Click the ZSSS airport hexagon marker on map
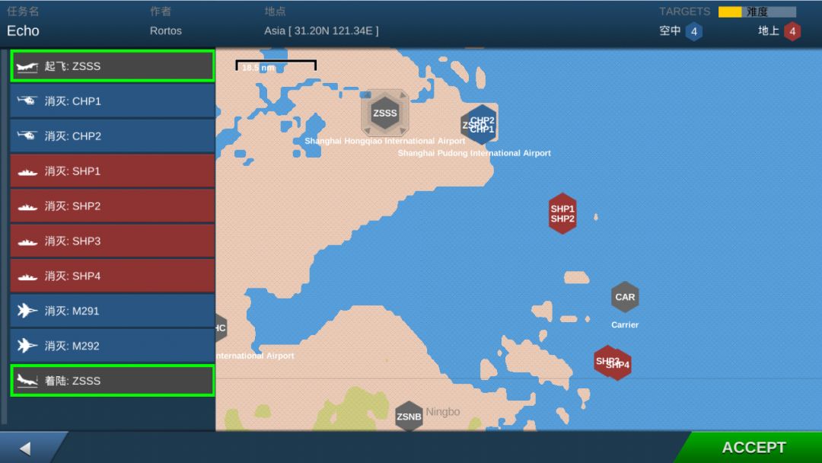The image size is (822, 463). click(385, 113)
